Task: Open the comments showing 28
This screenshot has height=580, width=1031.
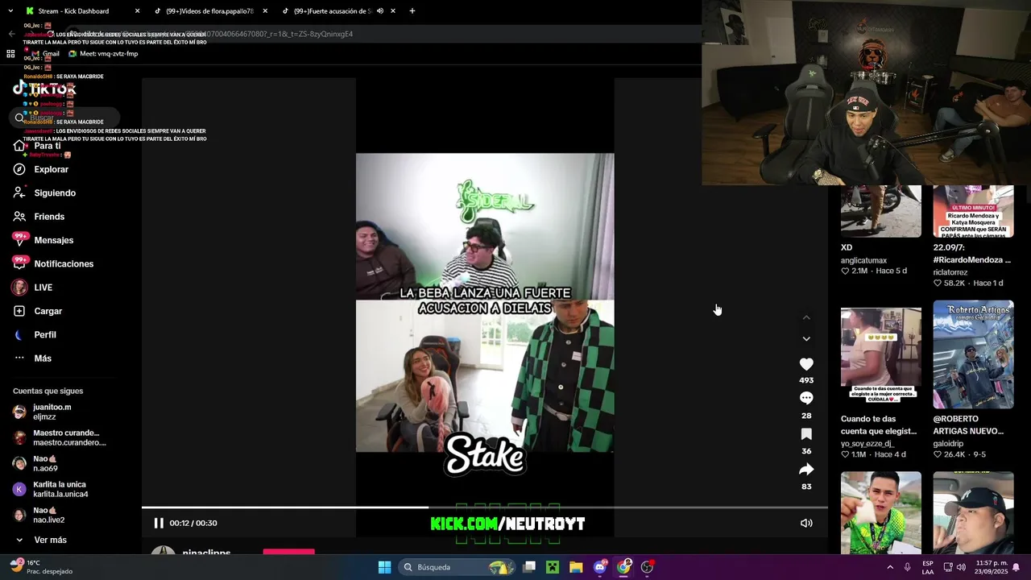Action: [806, 398]
